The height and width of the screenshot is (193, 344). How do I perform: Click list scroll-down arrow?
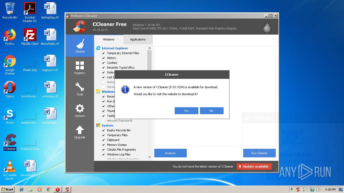[149, 157]
